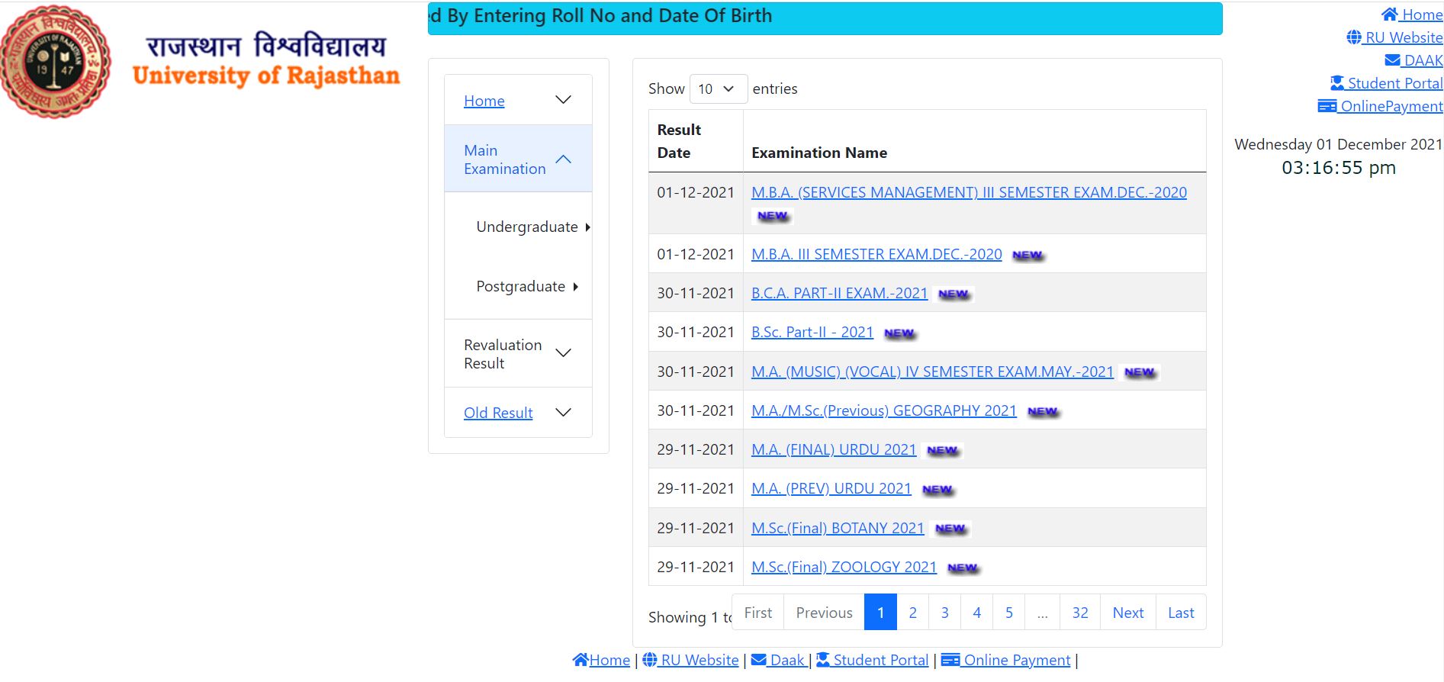Screen dimensions: 1444x682
Task: Open M.B.A. (Services Management) III Semester result
Action: click(x=969, y=192)
